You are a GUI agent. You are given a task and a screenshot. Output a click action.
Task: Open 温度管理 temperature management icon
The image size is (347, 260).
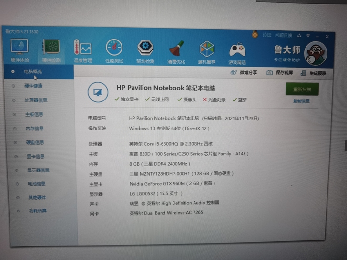(82, 47)
